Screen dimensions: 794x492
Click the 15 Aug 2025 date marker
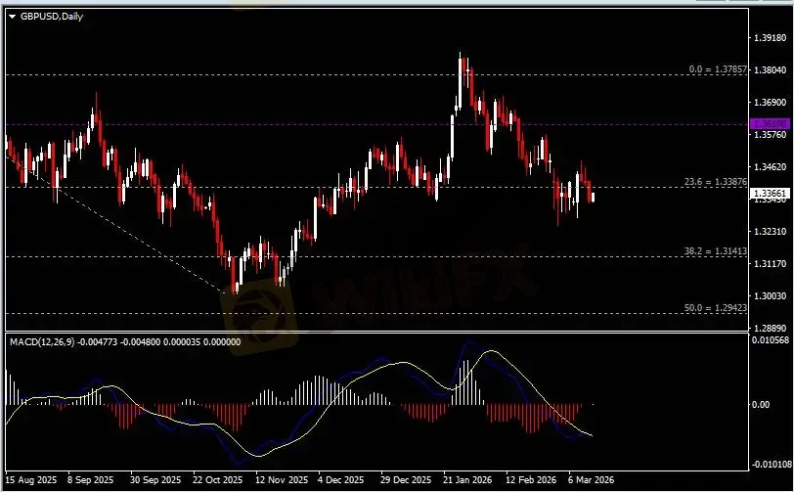29,481
